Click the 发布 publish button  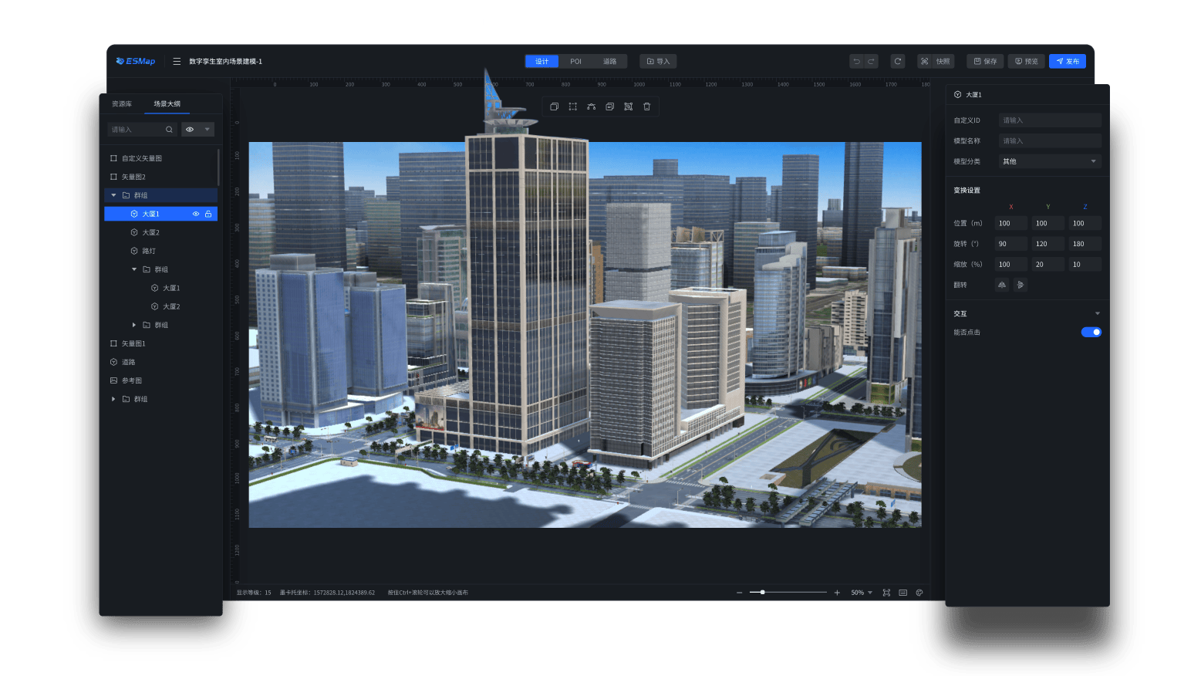click(x=1067, y=61)
